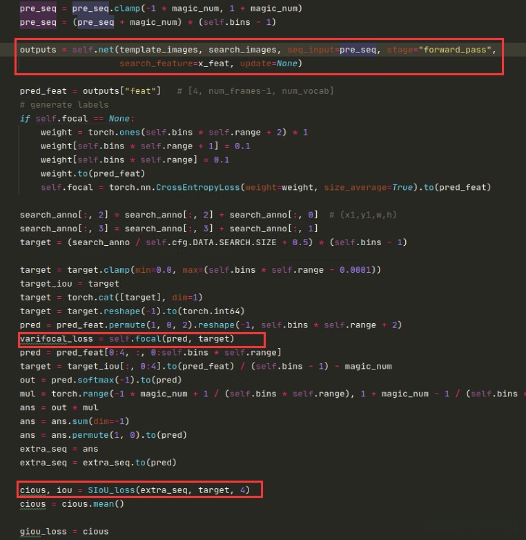Click stage="forward_pass" string argument
This screenshot has width=526, height=540.
[x=439, y=50]
